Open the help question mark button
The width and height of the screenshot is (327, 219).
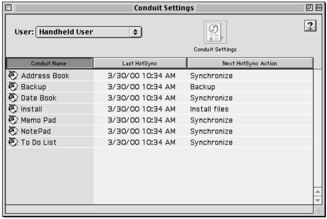[310, 26]
